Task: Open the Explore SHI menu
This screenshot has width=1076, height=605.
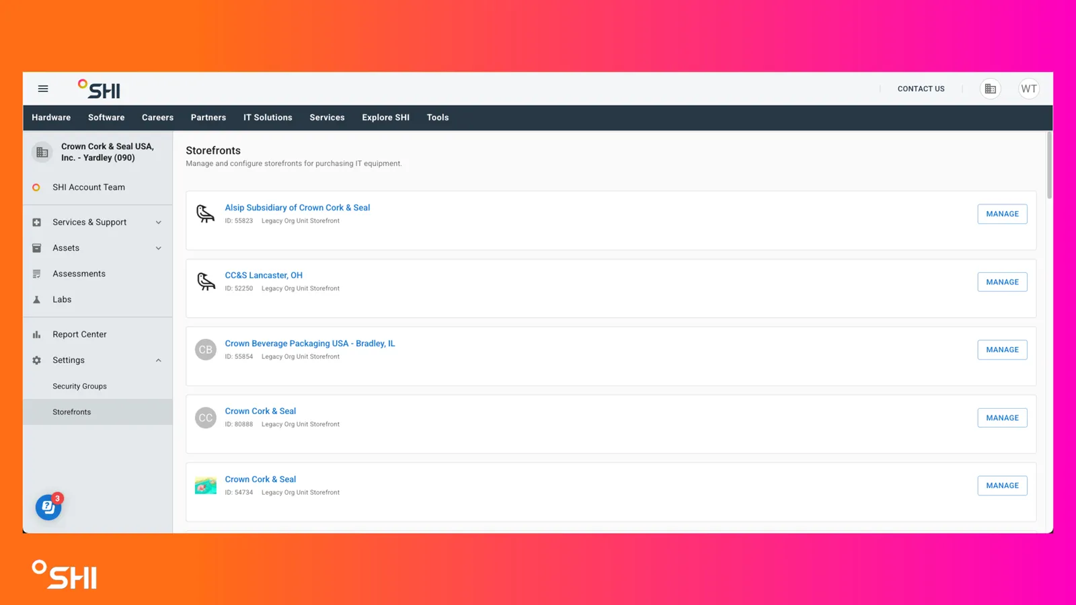Action: tap(385, 118)
